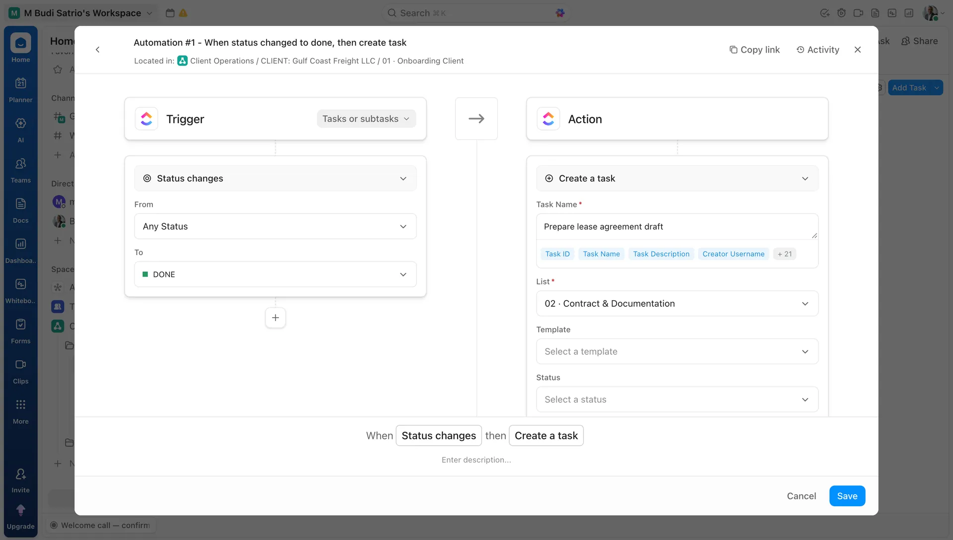Open the workspace switcher chevron
This screenshot has height=540, width=953.
pos(149,13)
